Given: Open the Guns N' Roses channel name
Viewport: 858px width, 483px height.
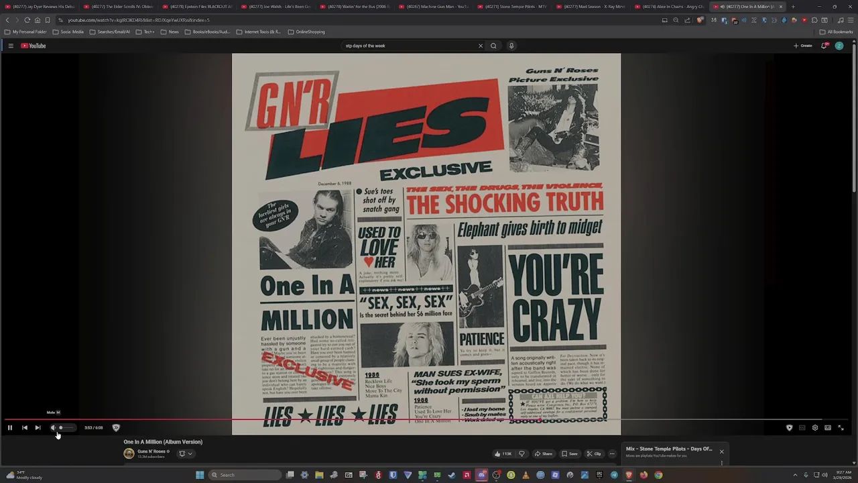Looking at the screenshot, I should tap(151, 451).
